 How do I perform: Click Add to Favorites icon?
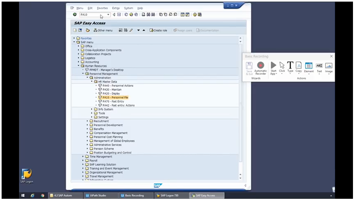121,30
